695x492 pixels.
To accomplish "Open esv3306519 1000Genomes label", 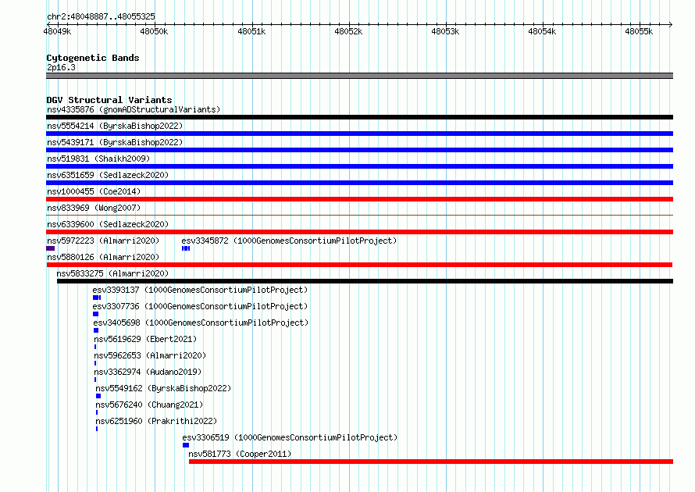I will click(x=290, y=437).
